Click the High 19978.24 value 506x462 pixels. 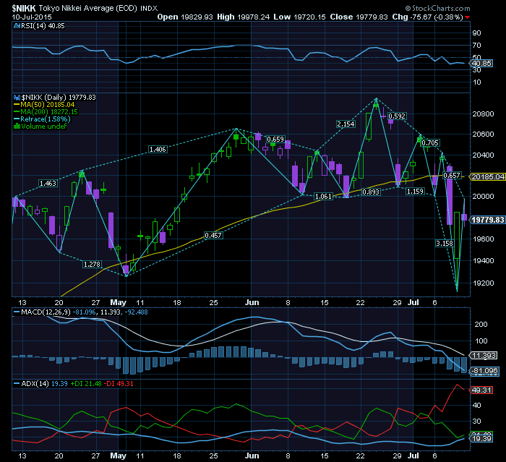pos(243,17)
